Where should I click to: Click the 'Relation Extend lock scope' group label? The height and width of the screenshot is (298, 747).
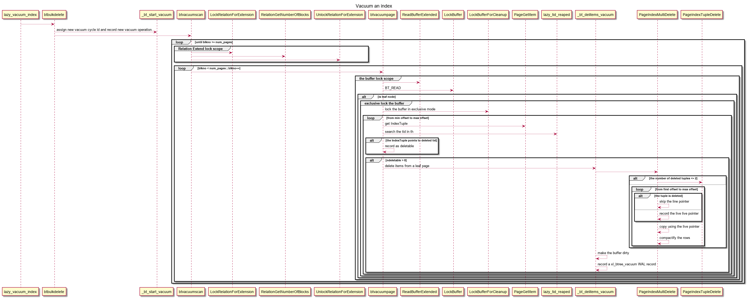pos(200,49)
